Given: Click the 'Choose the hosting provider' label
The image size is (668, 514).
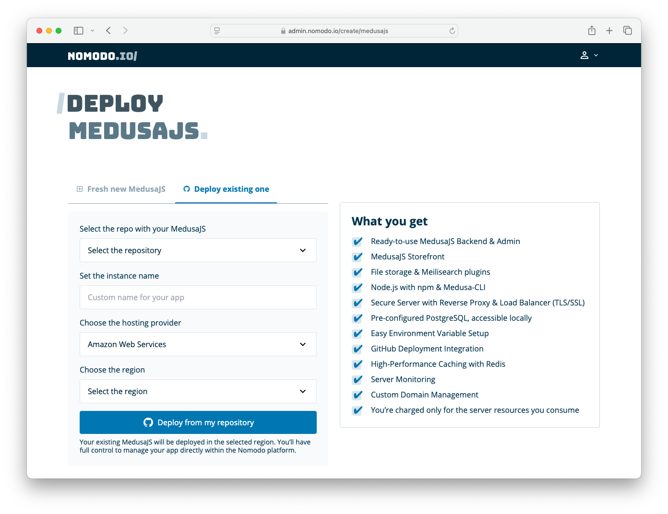Looking at the screenshot, I should [131, 323].
